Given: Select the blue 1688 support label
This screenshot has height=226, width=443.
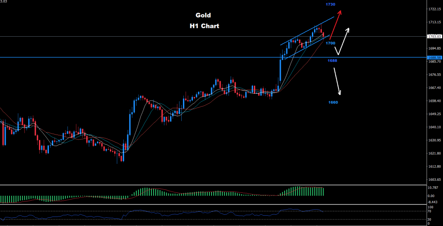Looking at the screenshot, I should coord(332,60).
